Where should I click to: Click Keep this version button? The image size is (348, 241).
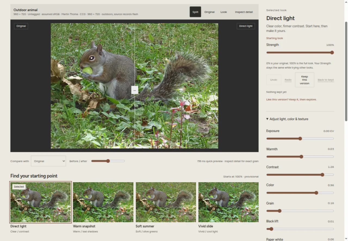(304, 80)
